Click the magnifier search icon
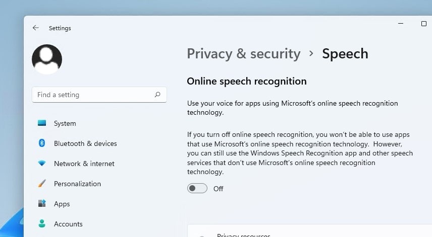This screenshot has height=237, width=432. point(157,95)
